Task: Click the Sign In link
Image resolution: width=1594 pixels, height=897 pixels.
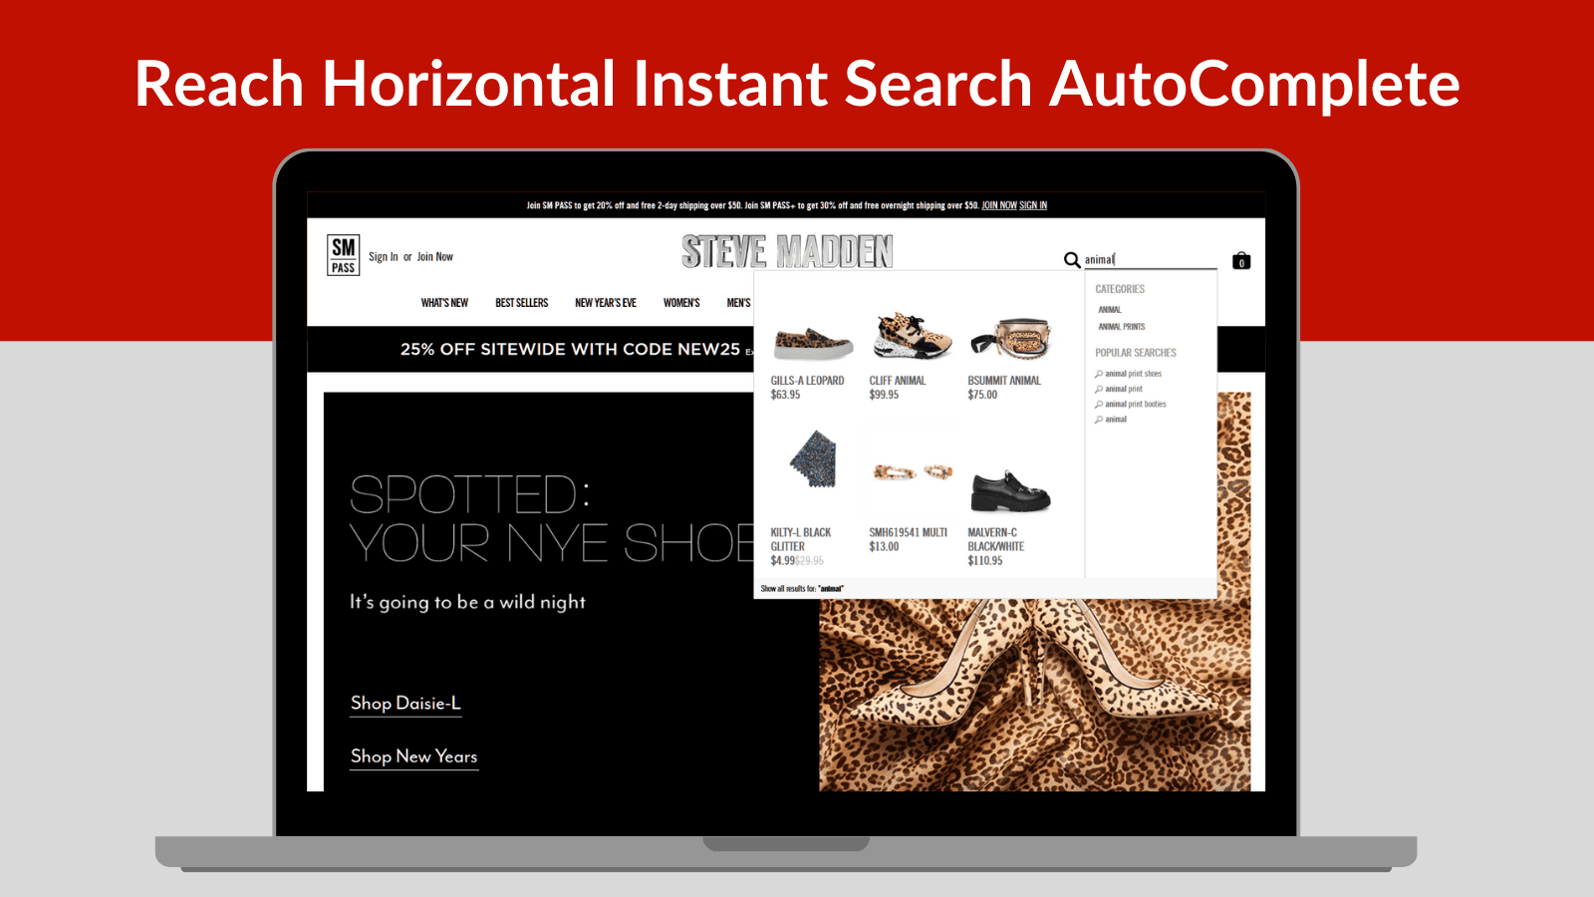Action: (382, 256)
